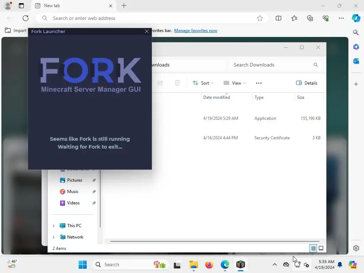Unpin Pictures via its pin icon
This screenshot has width=364, height=273.
[x=94, y=180]
